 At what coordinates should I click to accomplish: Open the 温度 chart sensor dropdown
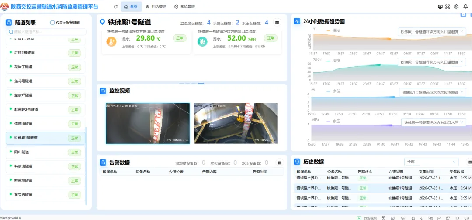click(x=432, y=32)
